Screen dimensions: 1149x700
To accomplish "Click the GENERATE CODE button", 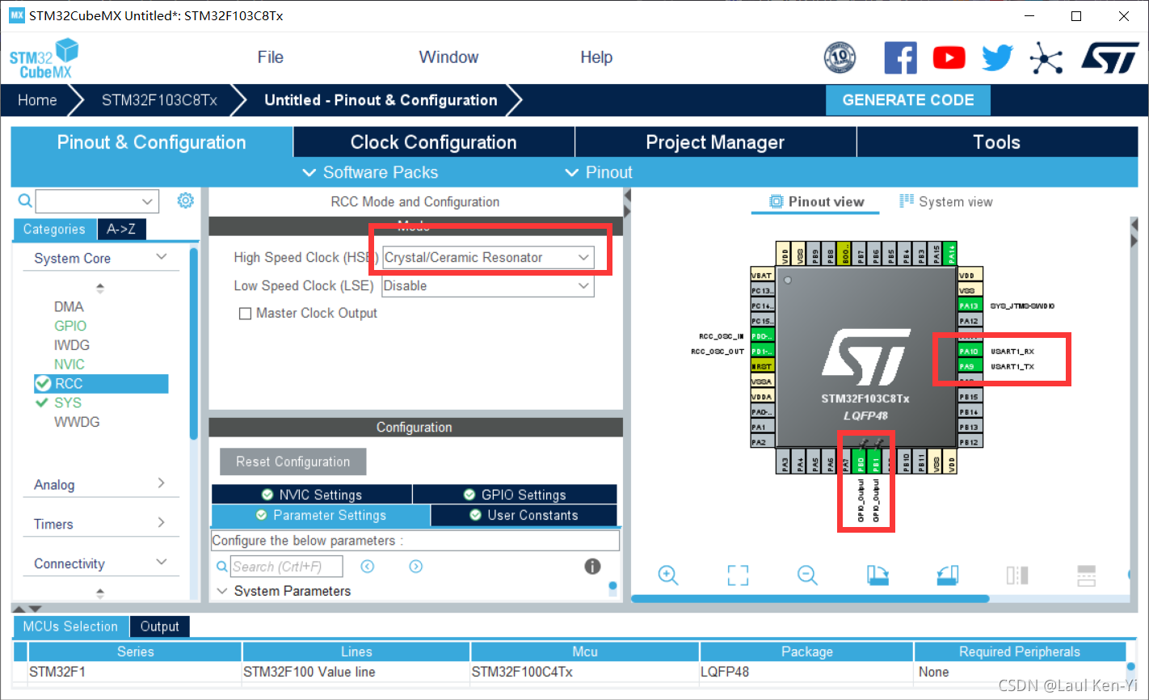I will click(x=908, y=100).
